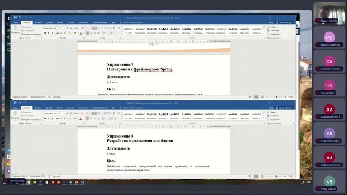Switch to Print Layout view in Упражнение 8 status bar
The image size is (347, 195).
click(x=256, y=177)
